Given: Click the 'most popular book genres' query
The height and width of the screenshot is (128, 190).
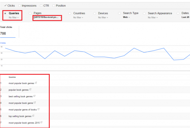Looking at the screenshot, I should tap(21, 83).
